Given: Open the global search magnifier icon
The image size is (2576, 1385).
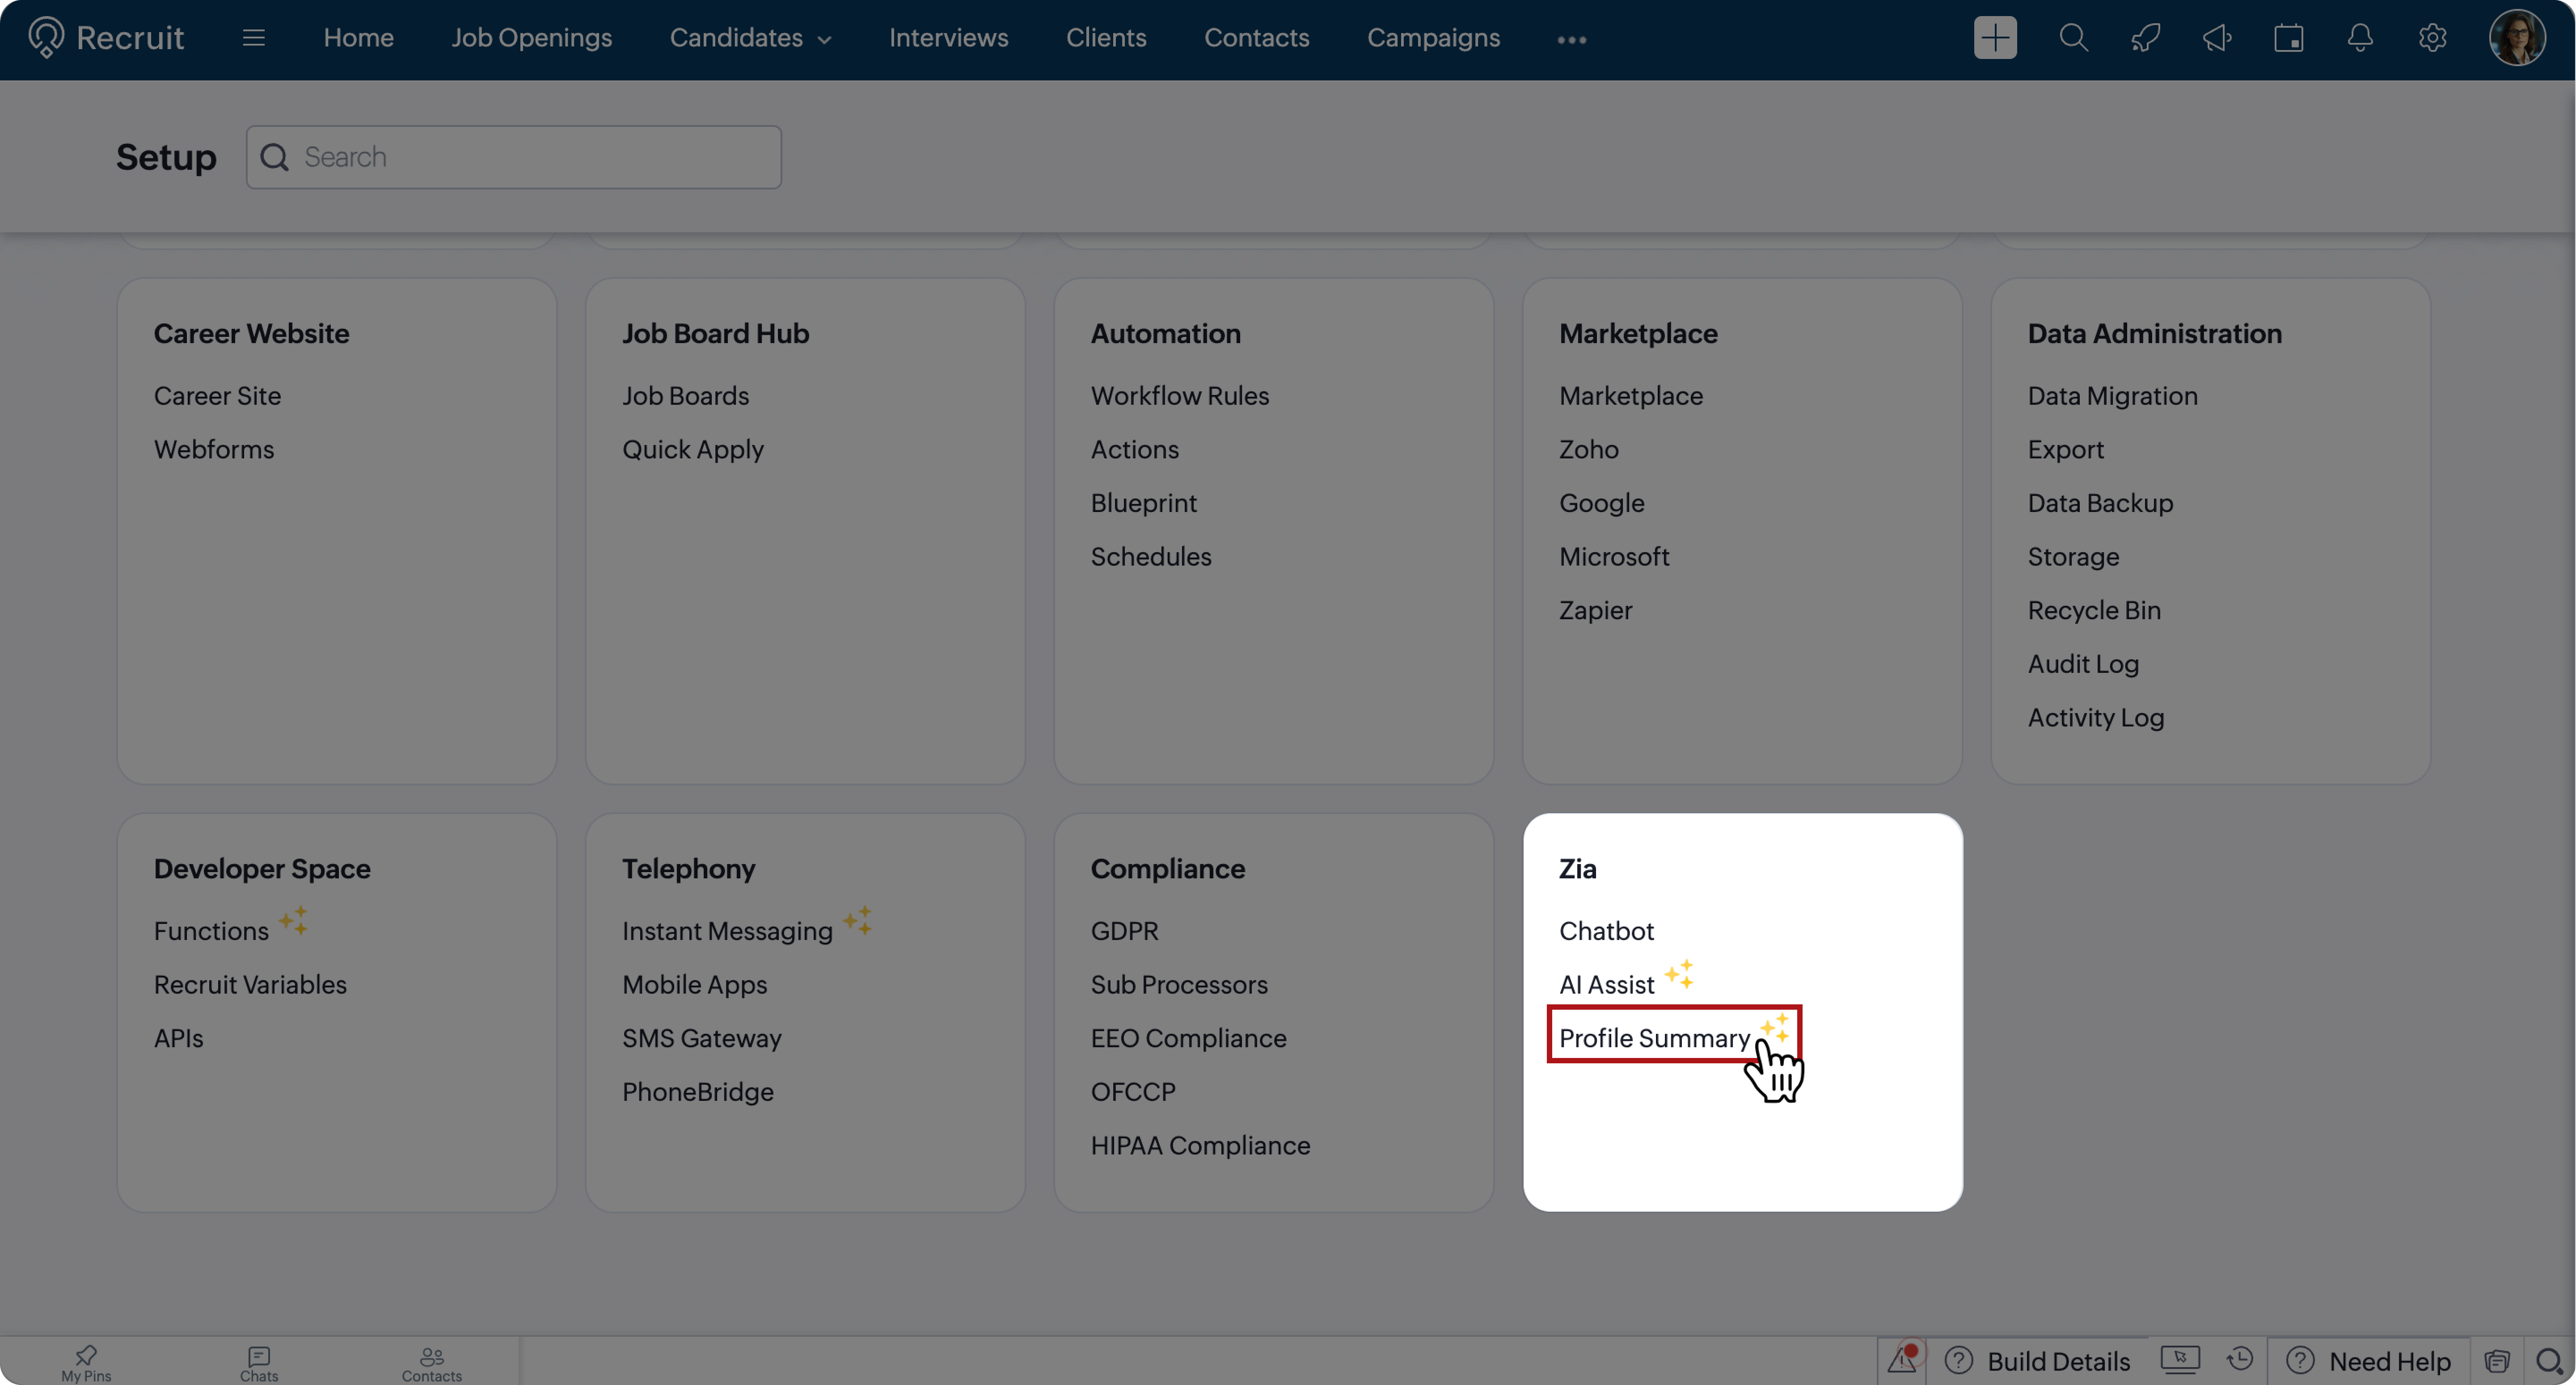Looking at the screenshot, I should point(2073,38).
